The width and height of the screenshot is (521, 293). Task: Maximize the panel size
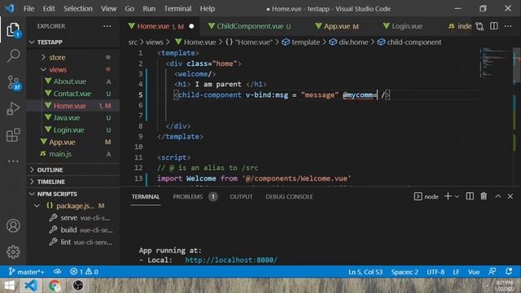click(497, 196)
